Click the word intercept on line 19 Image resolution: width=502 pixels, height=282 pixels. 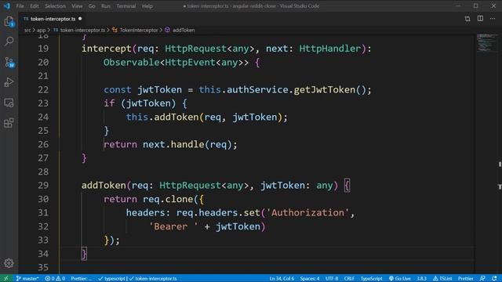click(107, 49)
